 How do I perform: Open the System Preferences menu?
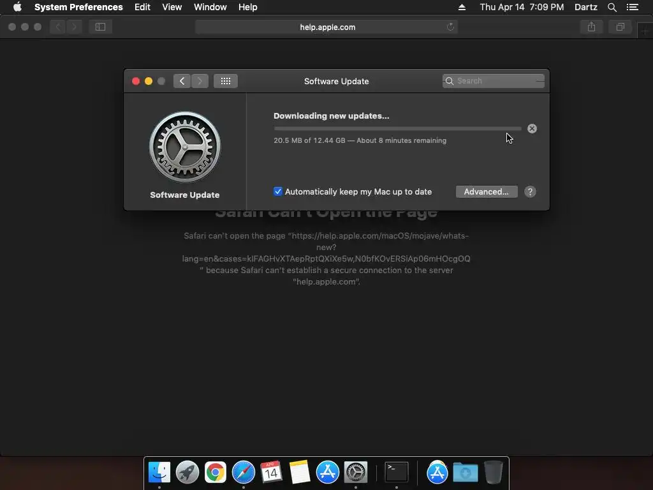coord(78,7)
